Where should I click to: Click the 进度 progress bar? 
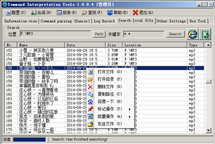29,140
